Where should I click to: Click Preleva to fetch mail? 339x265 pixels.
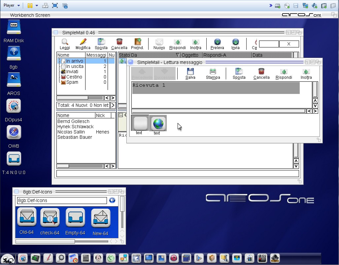point(217,42)
